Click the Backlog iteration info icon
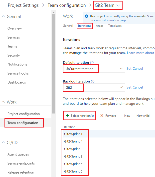Viewport: 155px width, 177px height. point(93,81)
